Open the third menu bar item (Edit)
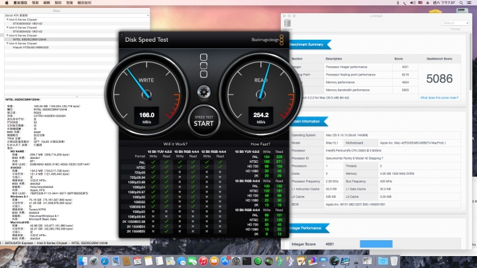 click(x=46, y=3)
